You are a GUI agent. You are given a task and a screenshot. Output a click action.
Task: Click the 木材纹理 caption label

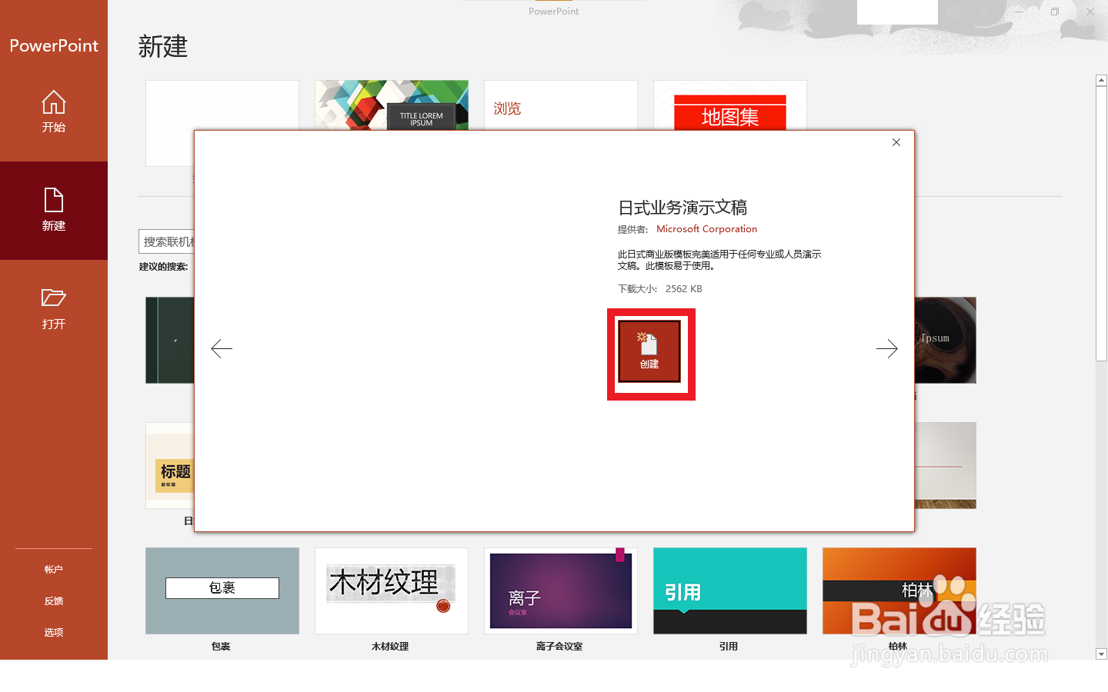(x=390, y=647)
